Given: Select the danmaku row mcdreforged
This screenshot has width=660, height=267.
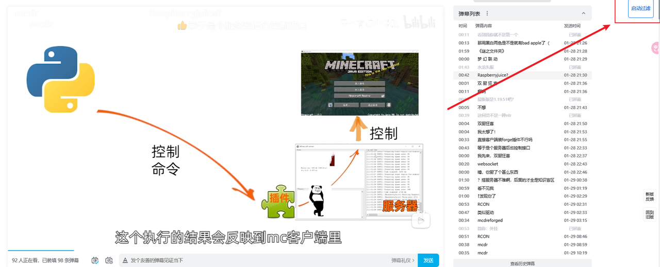Looking at the screenshot, I should (522, 220).
